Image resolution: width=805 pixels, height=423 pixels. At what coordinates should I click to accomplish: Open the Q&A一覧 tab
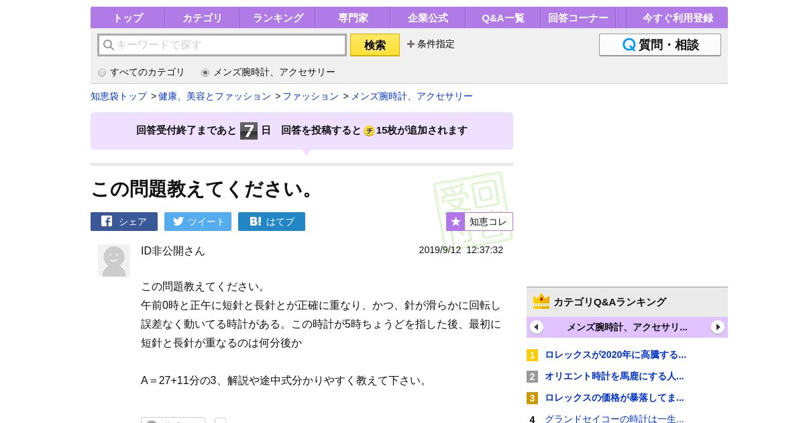click(503, 17)
